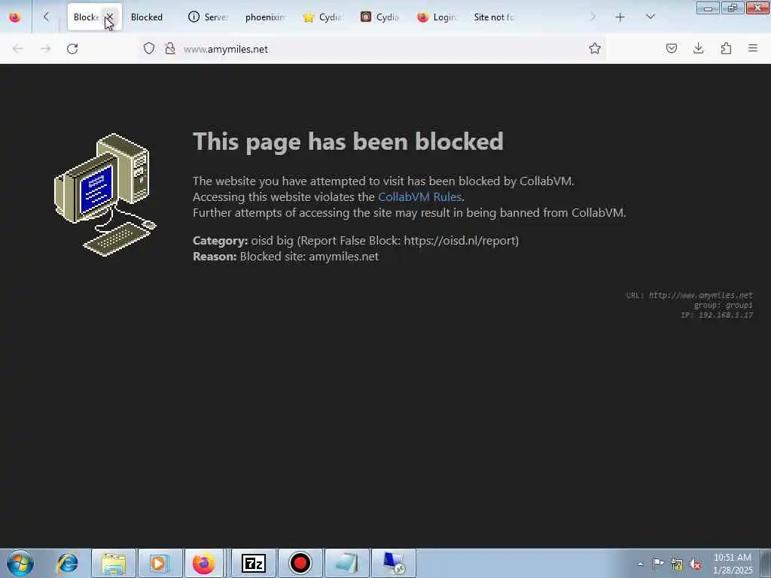
Task: Open the remote desktop computer taskbar icon
Action: click(393, 563)
